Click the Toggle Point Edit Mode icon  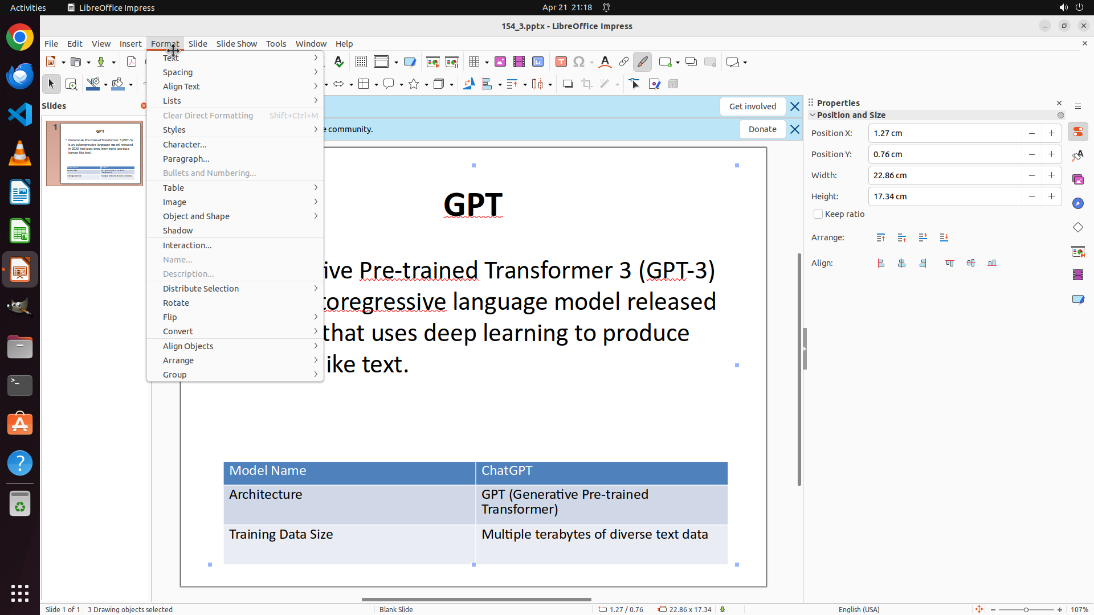point(635,84)
